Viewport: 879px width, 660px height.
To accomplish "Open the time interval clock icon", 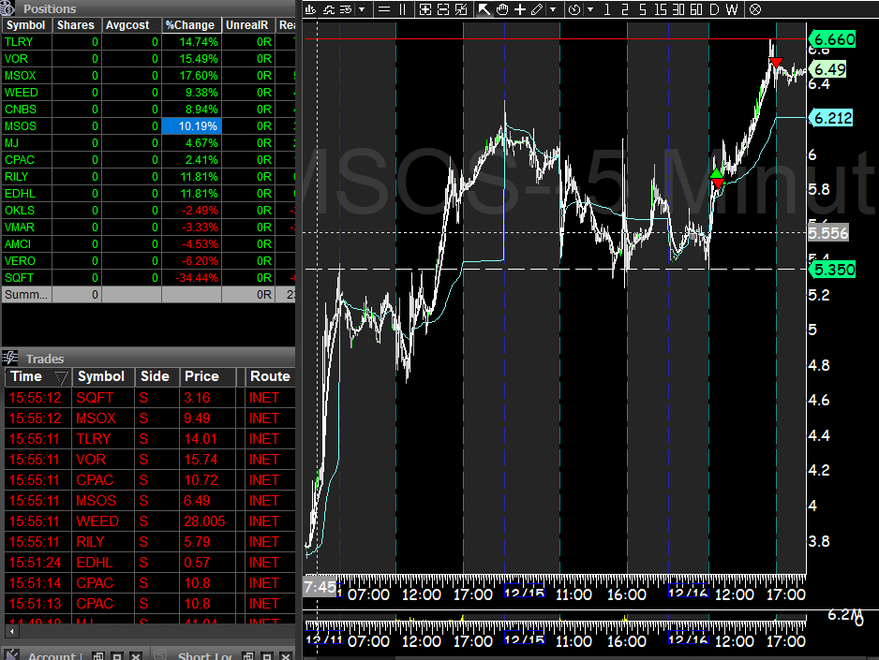I will 574,9.
